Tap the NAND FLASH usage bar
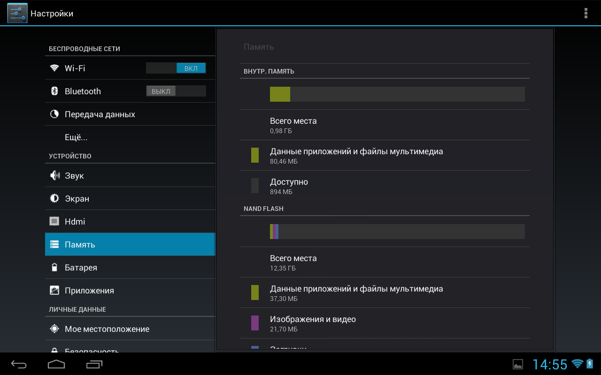Image resolution: width=601 pixels, height=375 pixels. coord(397,232)
